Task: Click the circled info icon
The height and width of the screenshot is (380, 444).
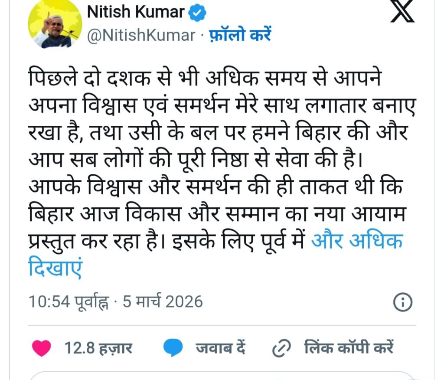Action: 403,302
